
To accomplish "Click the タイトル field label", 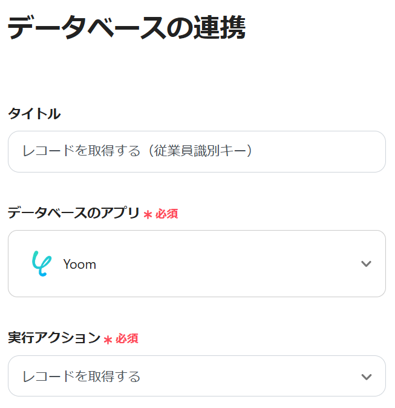I will click(34, 113).
